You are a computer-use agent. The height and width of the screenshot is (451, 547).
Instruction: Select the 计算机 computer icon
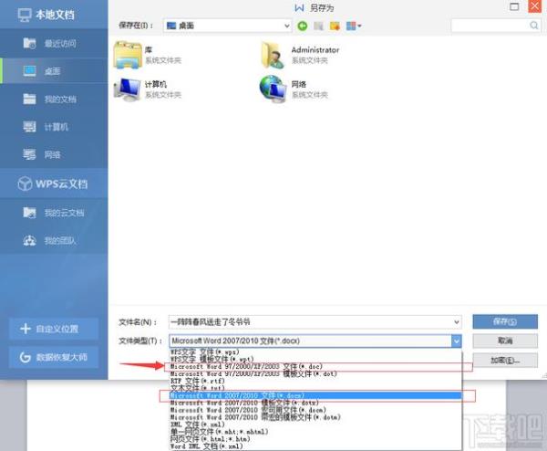tap(127, 89)
